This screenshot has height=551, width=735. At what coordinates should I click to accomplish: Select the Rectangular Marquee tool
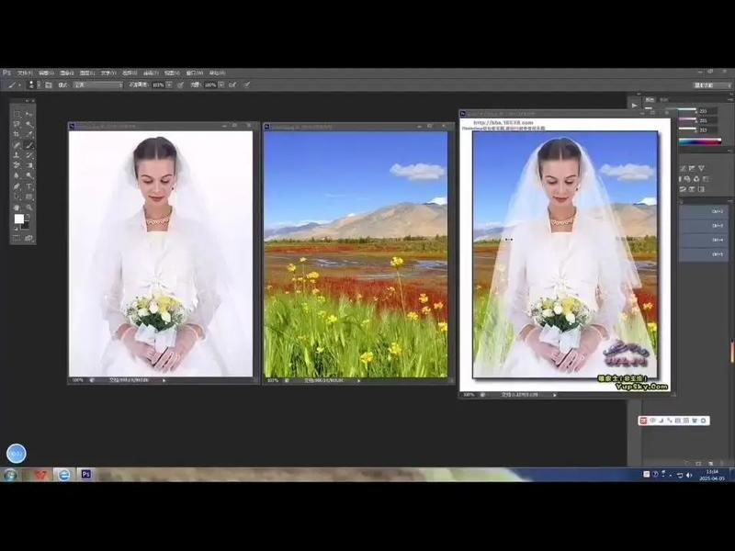(17, 114)
